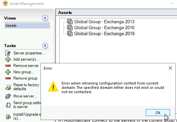Viewport: 177px width, 122px height.
Task: Click the Reset to factory defaults icon
Action: coord(8,87)
